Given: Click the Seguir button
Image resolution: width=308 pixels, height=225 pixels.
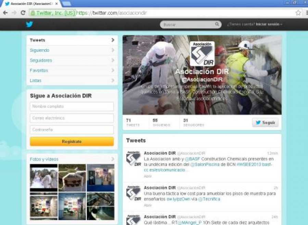Looking at the screenshot, I should pos(265,123).
